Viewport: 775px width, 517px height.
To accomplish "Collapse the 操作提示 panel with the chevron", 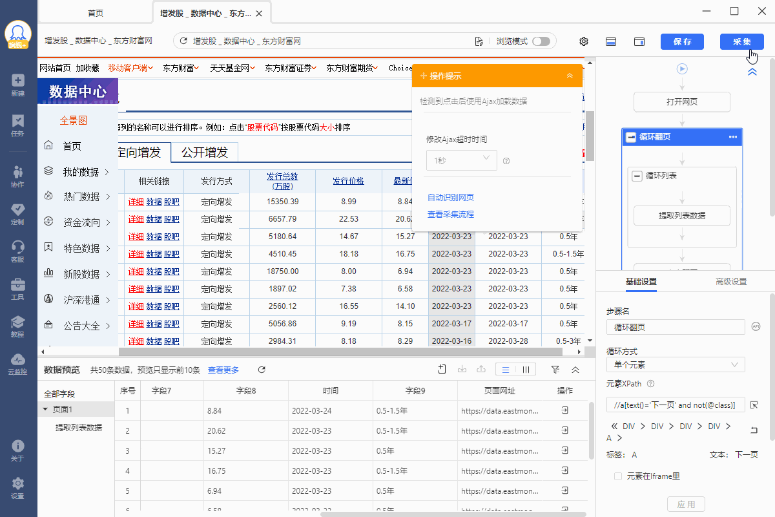I will coord(570,76).
